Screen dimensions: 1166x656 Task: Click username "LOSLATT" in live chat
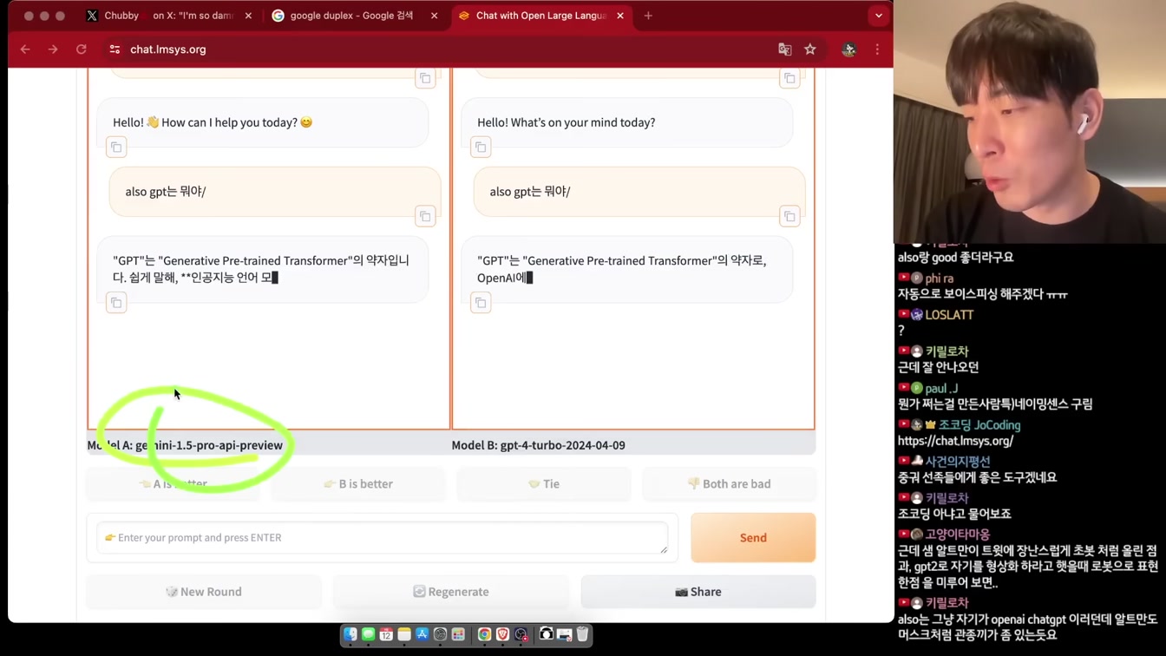click(949, 315)
